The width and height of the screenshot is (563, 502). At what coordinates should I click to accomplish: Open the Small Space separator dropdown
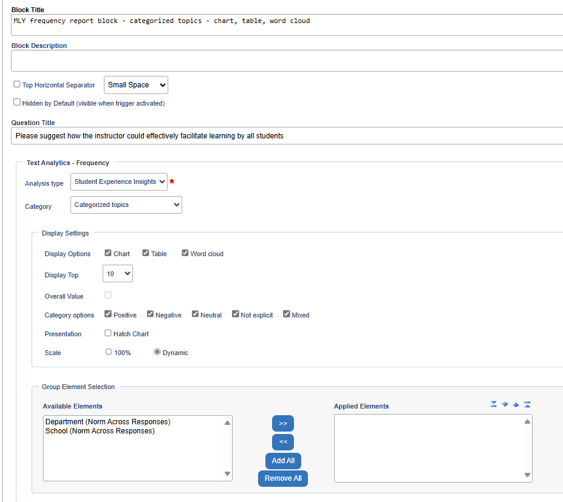click(135, 85)
